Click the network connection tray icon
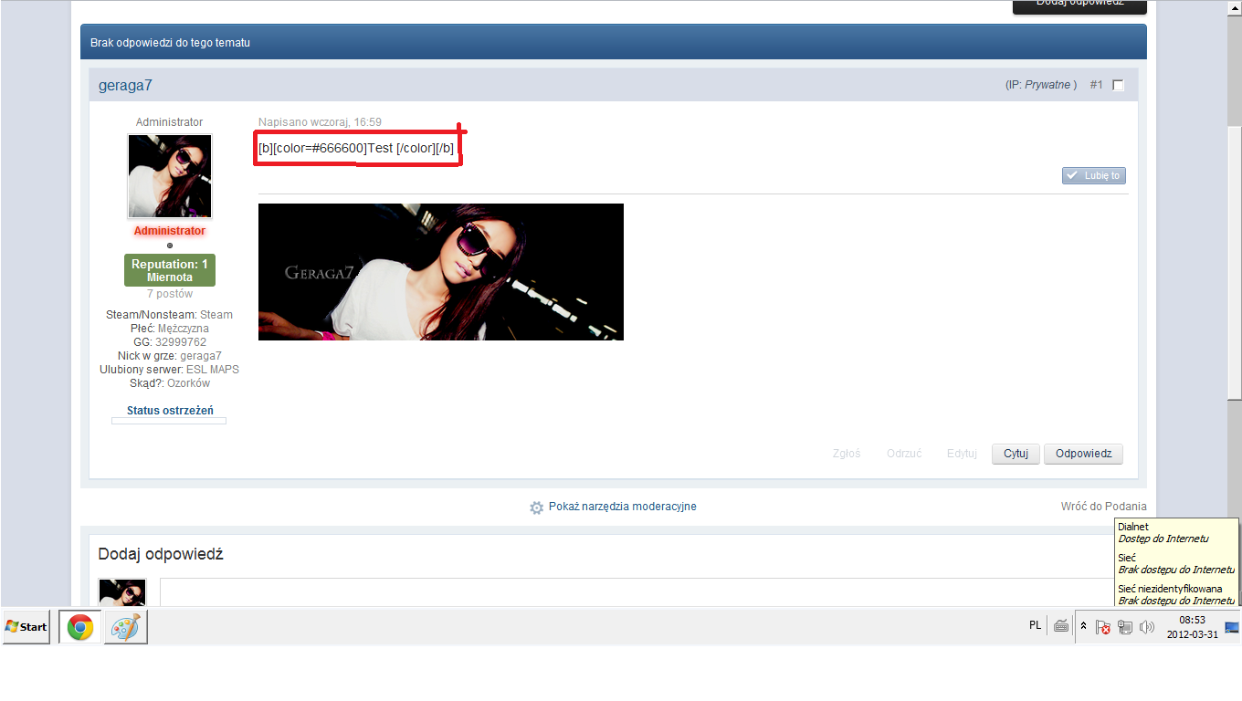The image size is (1242, 701). pyautogui.click(x=1125, y=627)
